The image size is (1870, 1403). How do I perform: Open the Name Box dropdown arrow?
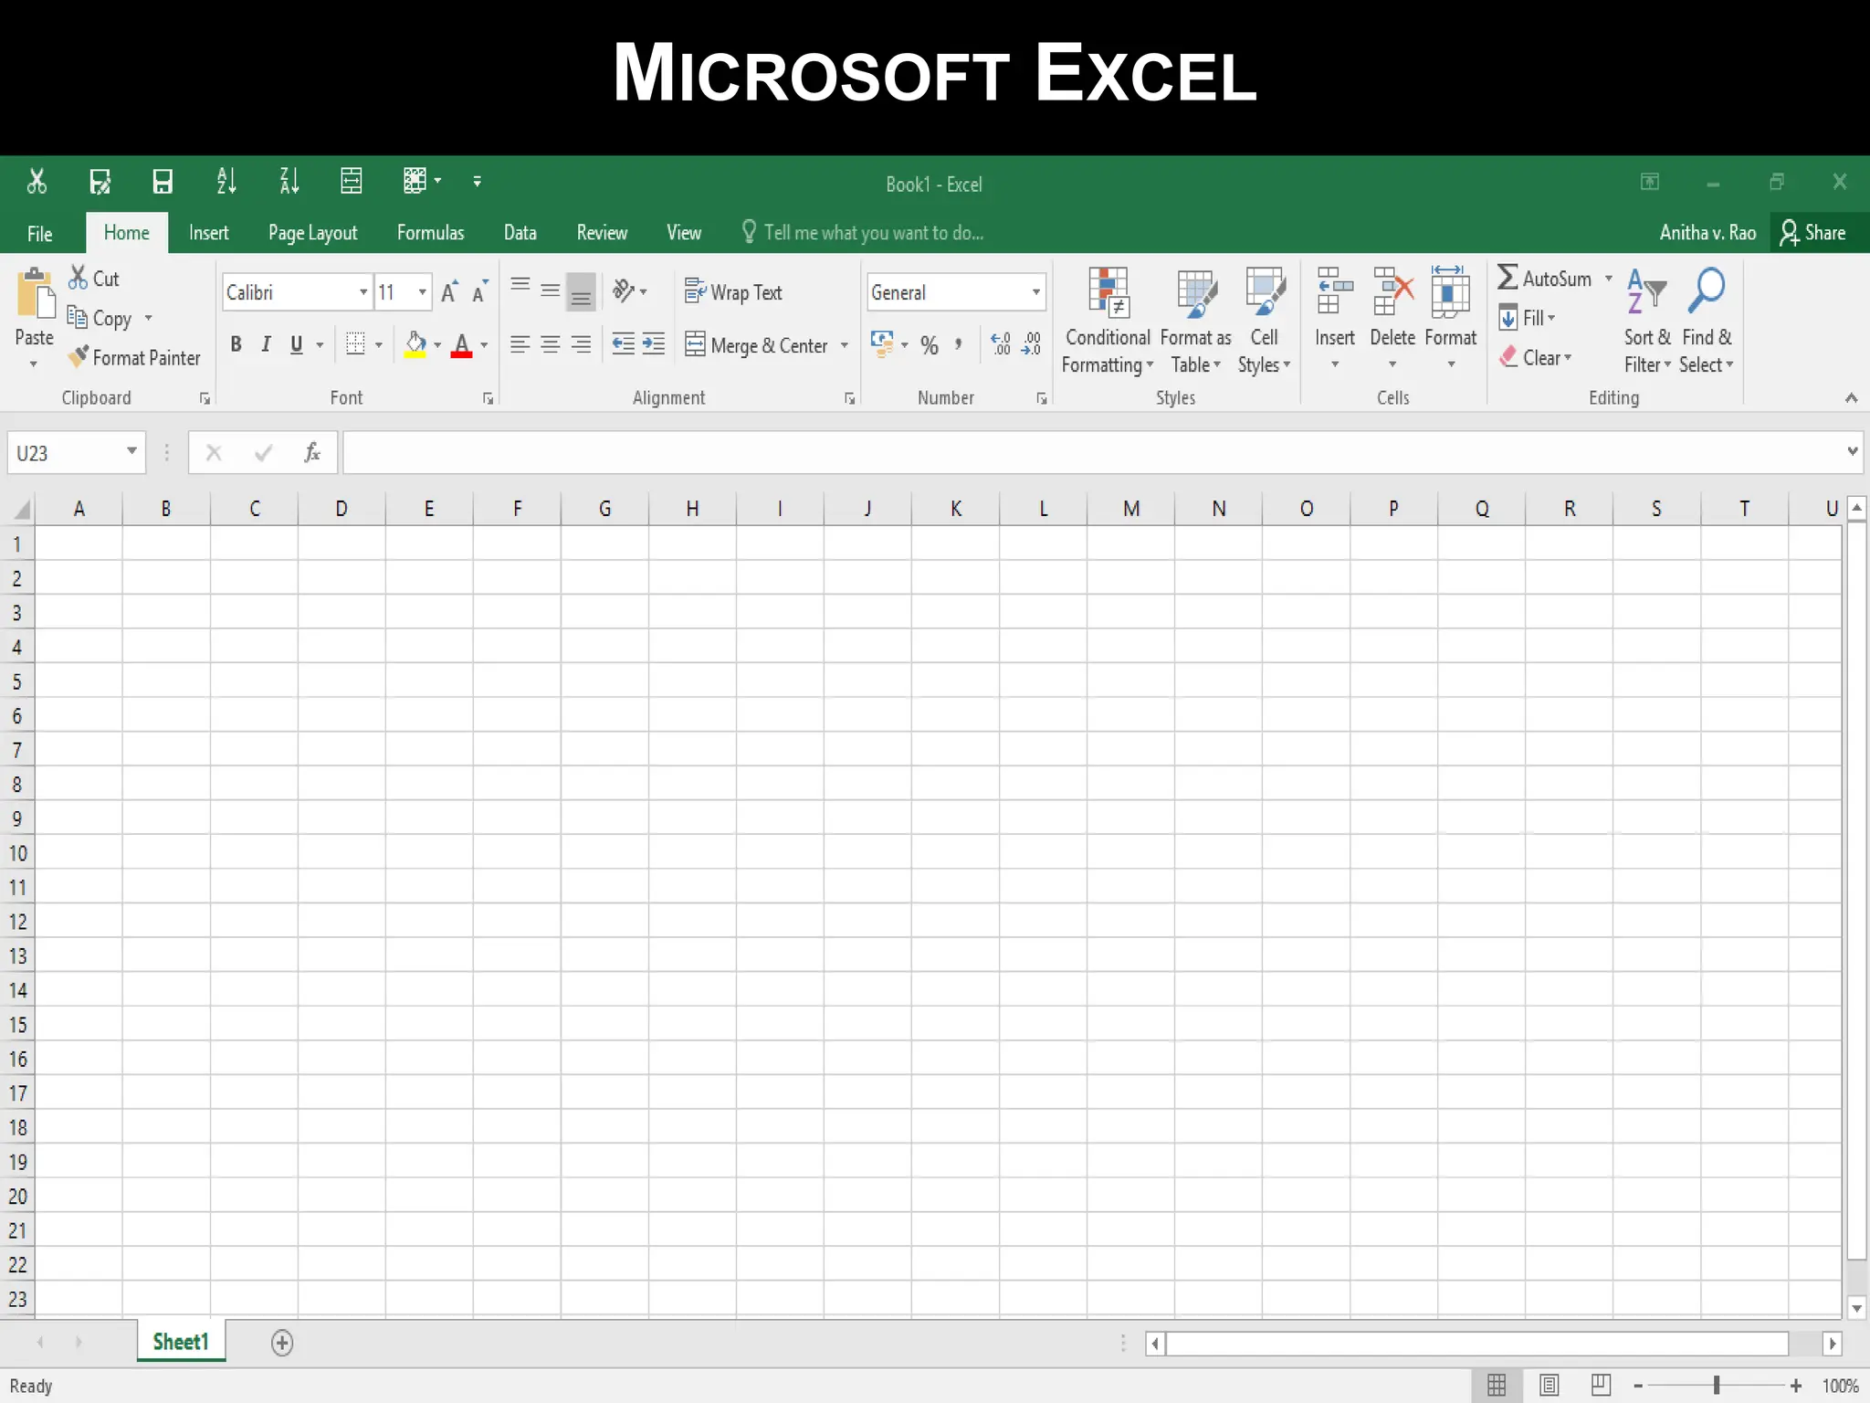tap(132, 452)
